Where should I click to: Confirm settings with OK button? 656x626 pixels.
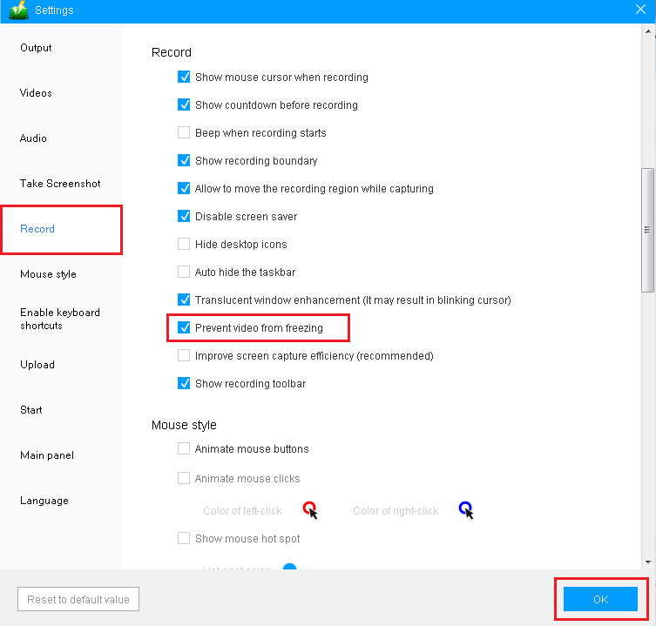tap(600, 599)
